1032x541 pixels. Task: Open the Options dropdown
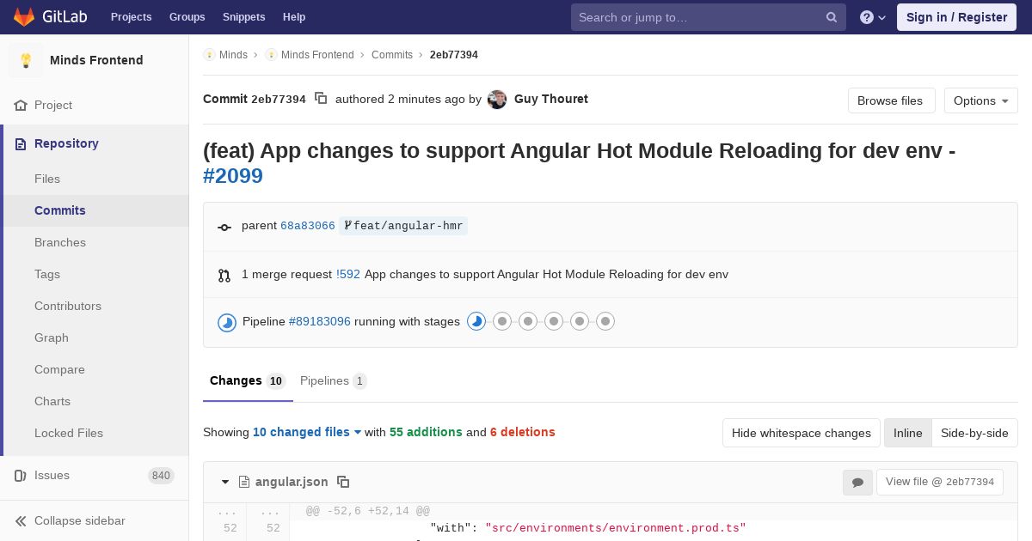(981, 100)
